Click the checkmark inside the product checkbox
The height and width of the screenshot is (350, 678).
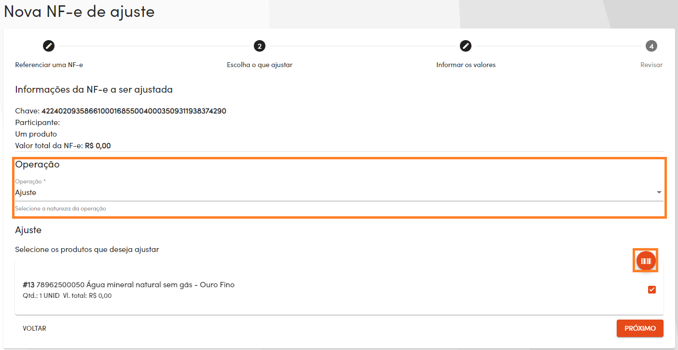click(652, 290)
